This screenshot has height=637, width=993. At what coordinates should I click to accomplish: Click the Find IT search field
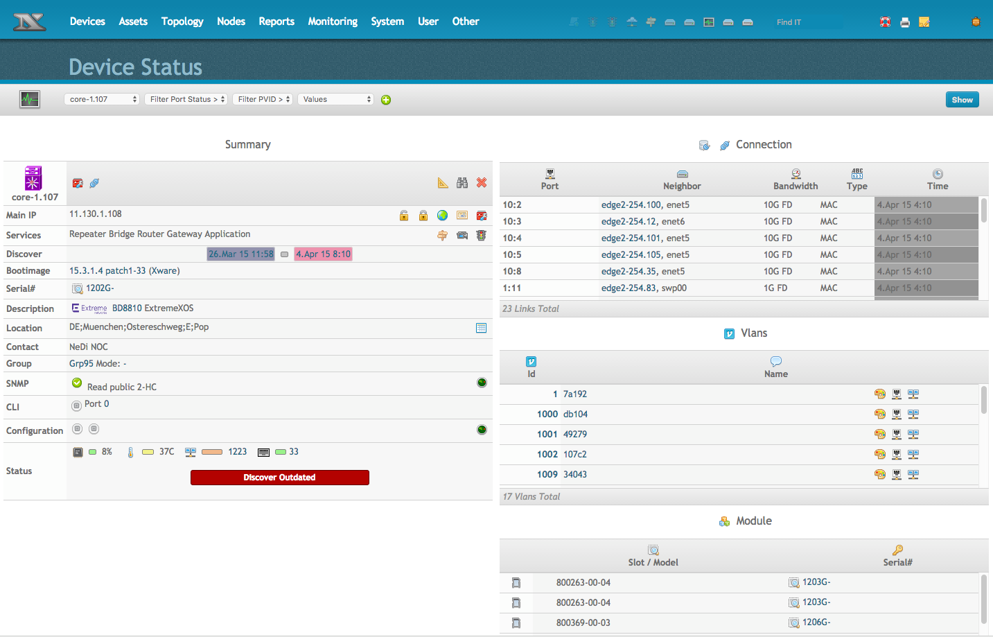click(x=807, y=22)
